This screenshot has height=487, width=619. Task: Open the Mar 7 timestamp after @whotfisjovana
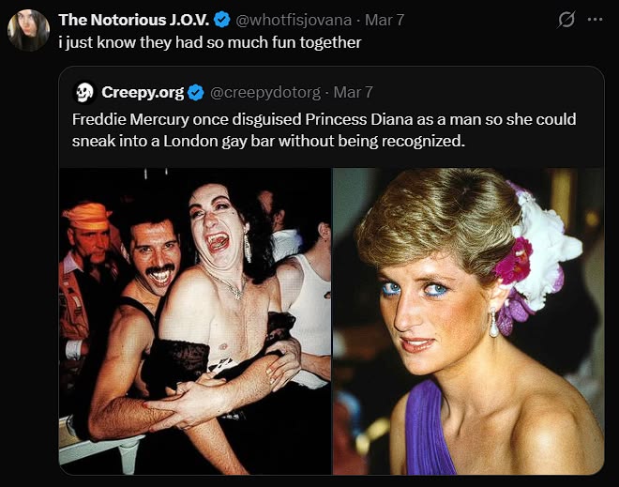click(x=384, y=19)
